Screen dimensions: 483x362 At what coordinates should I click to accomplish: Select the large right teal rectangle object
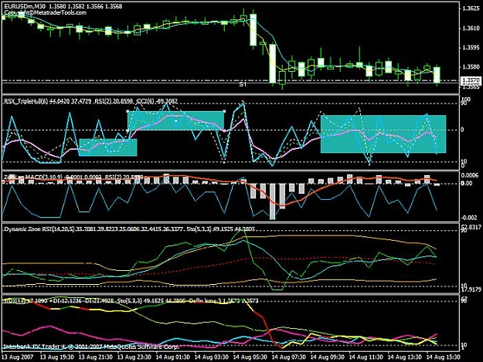pos(383,134)
